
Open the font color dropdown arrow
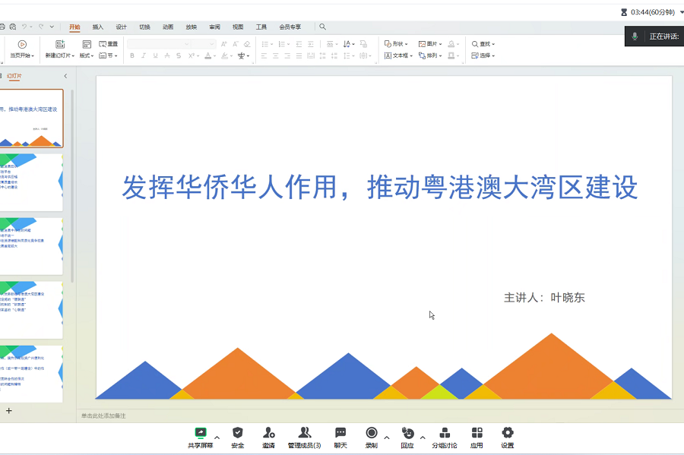[x=217, y=55]
